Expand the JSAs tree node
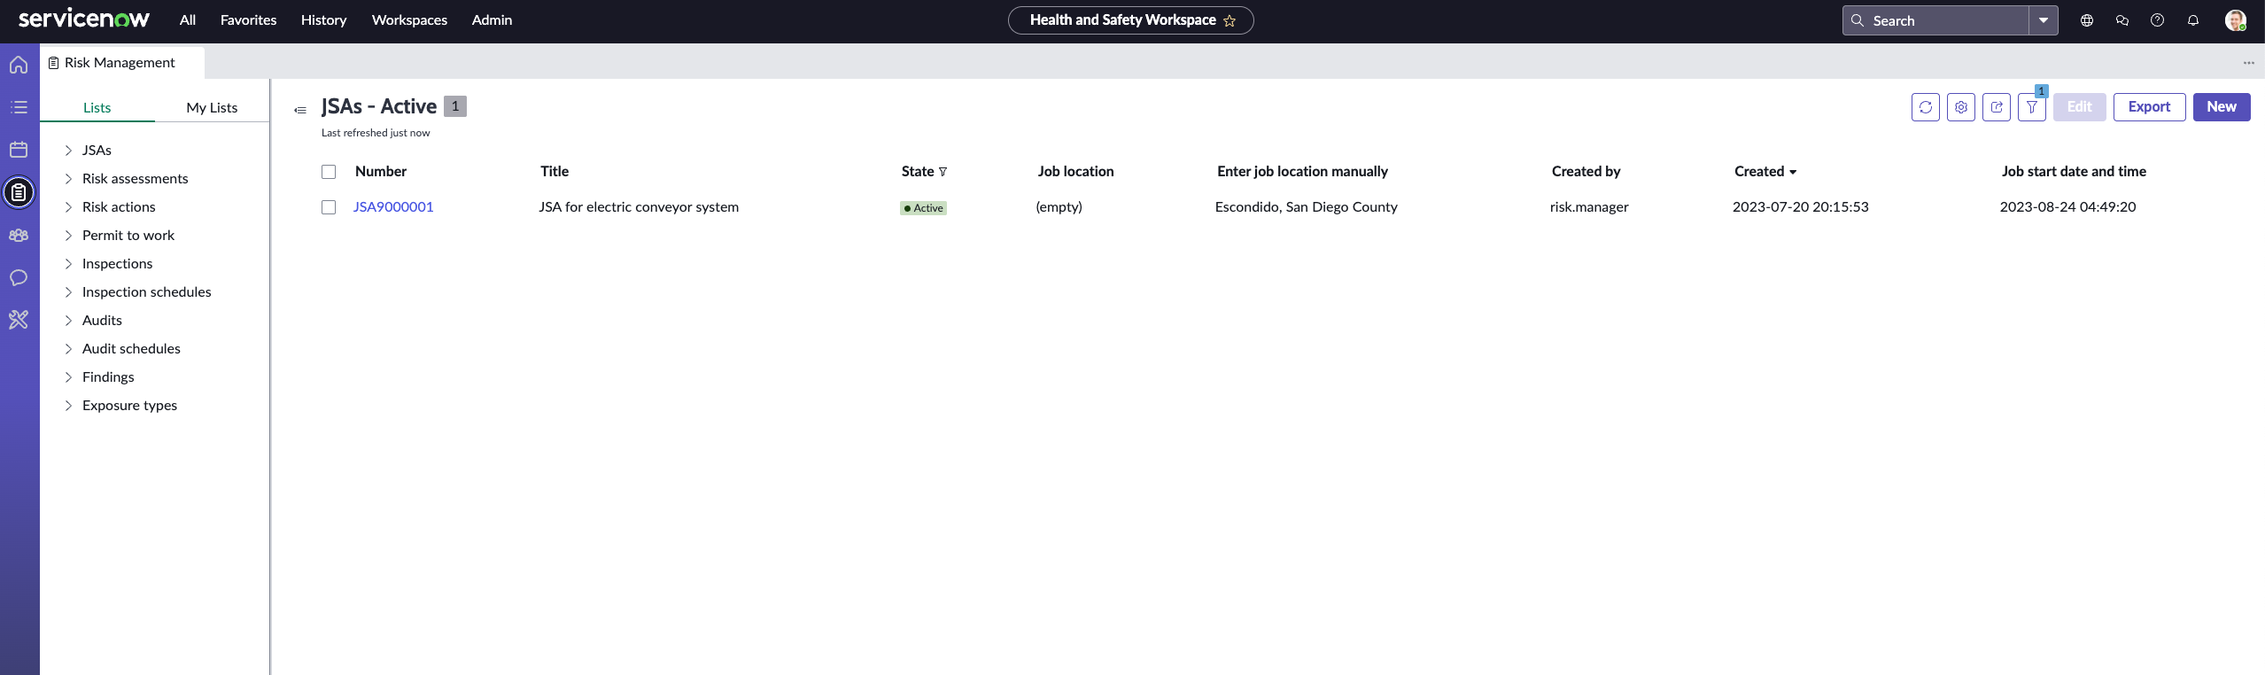The width and height of the screenshot is (2265, 675). [68, 151]
